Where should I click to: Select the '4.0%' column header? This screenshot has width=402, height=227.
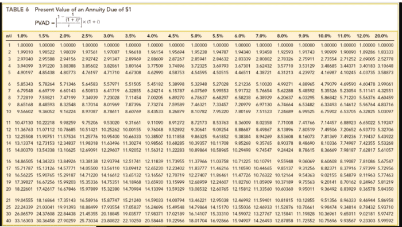coord(152,36)
